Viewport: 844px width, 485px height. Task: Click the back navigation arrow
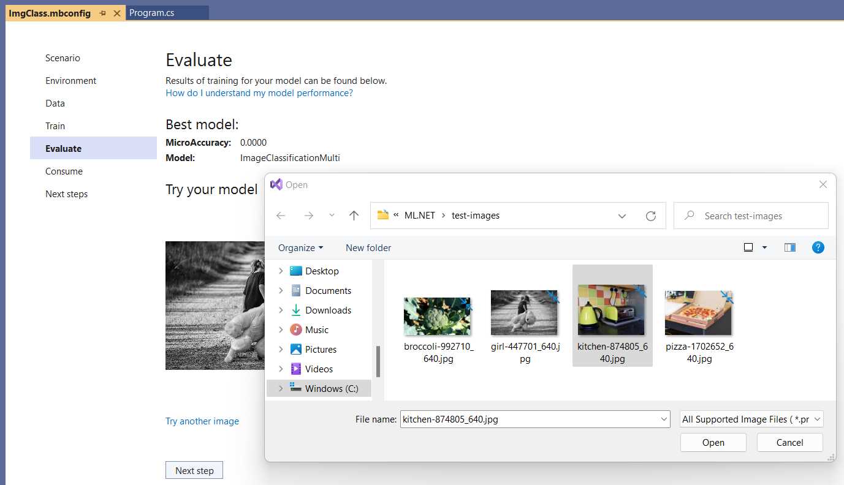[281, 216]
